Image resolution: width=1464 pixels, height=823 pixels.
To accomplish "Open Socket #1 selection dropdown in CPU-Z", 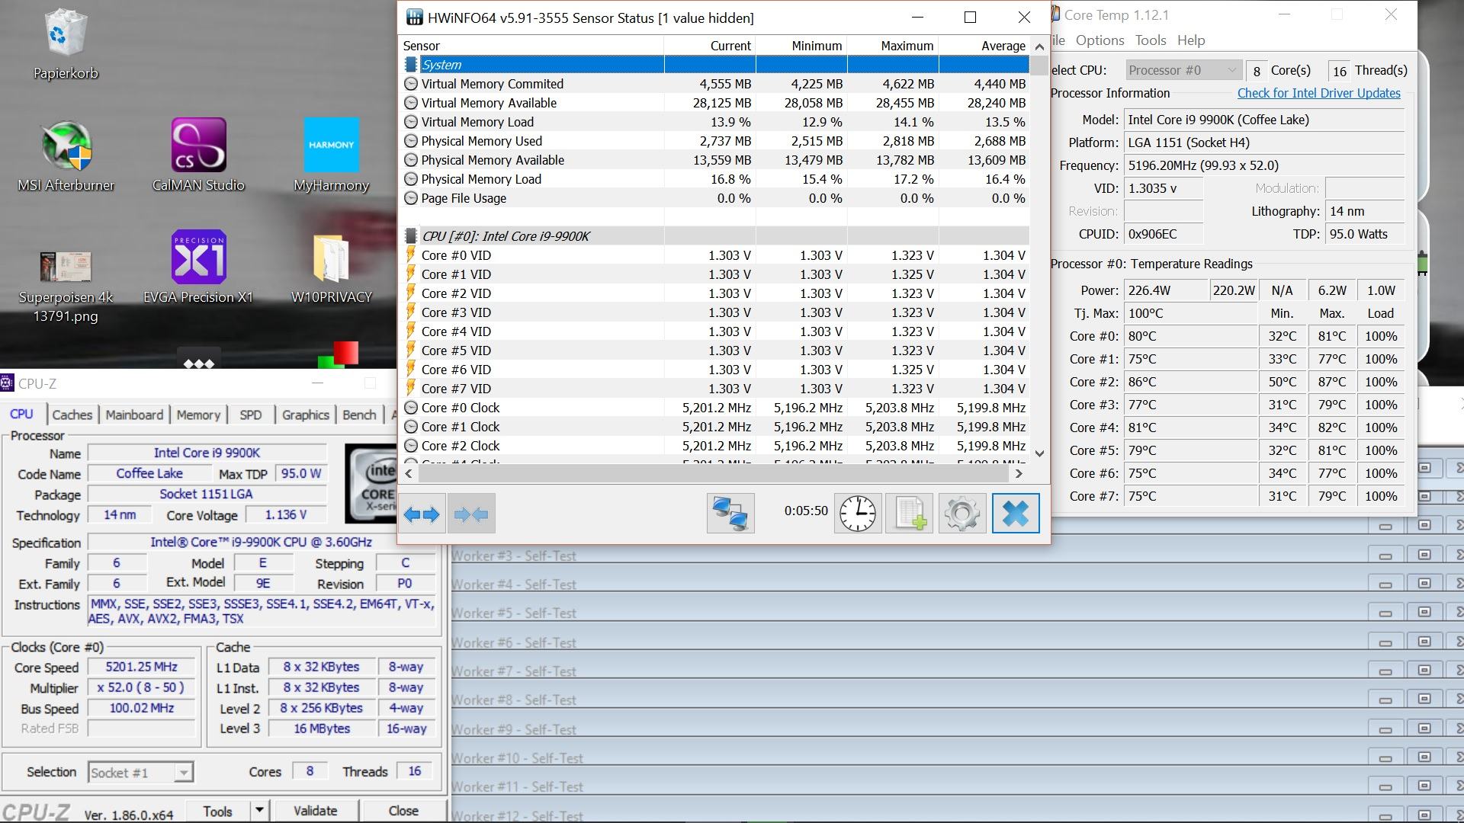I will (x=140, y=772).
